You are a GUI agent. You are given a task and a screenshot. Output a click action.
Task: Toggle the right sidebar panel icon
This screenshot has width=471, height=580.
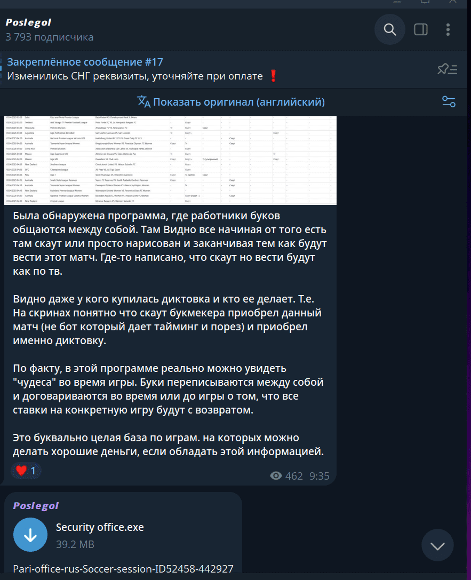421,29
